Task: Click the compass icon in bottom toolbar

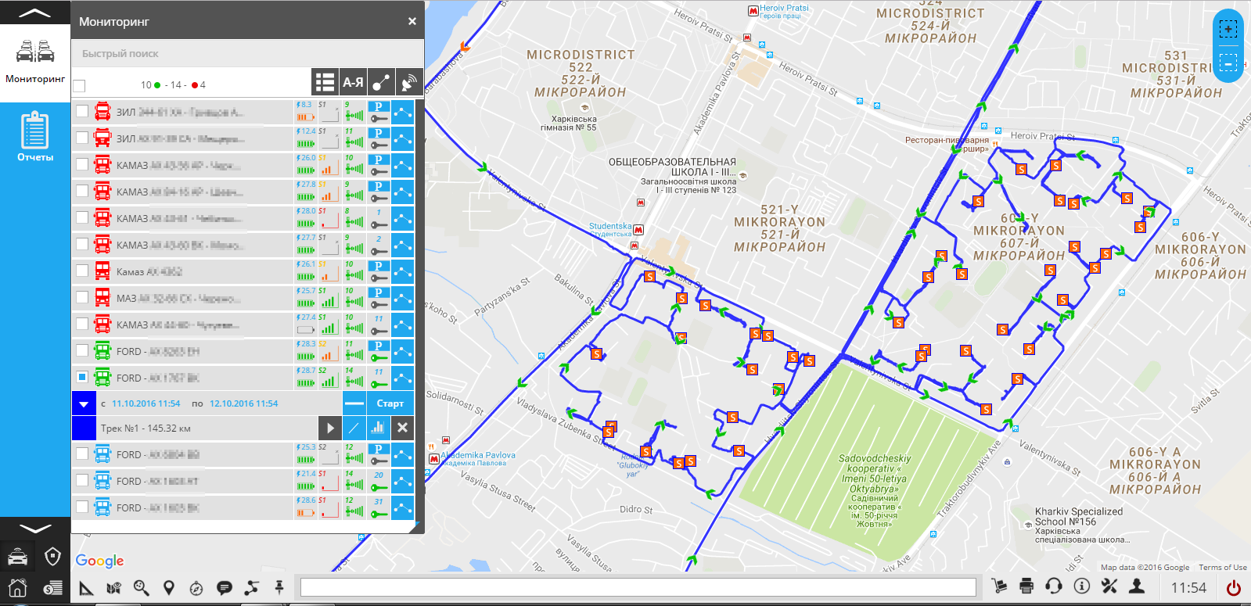Action: 196,587
